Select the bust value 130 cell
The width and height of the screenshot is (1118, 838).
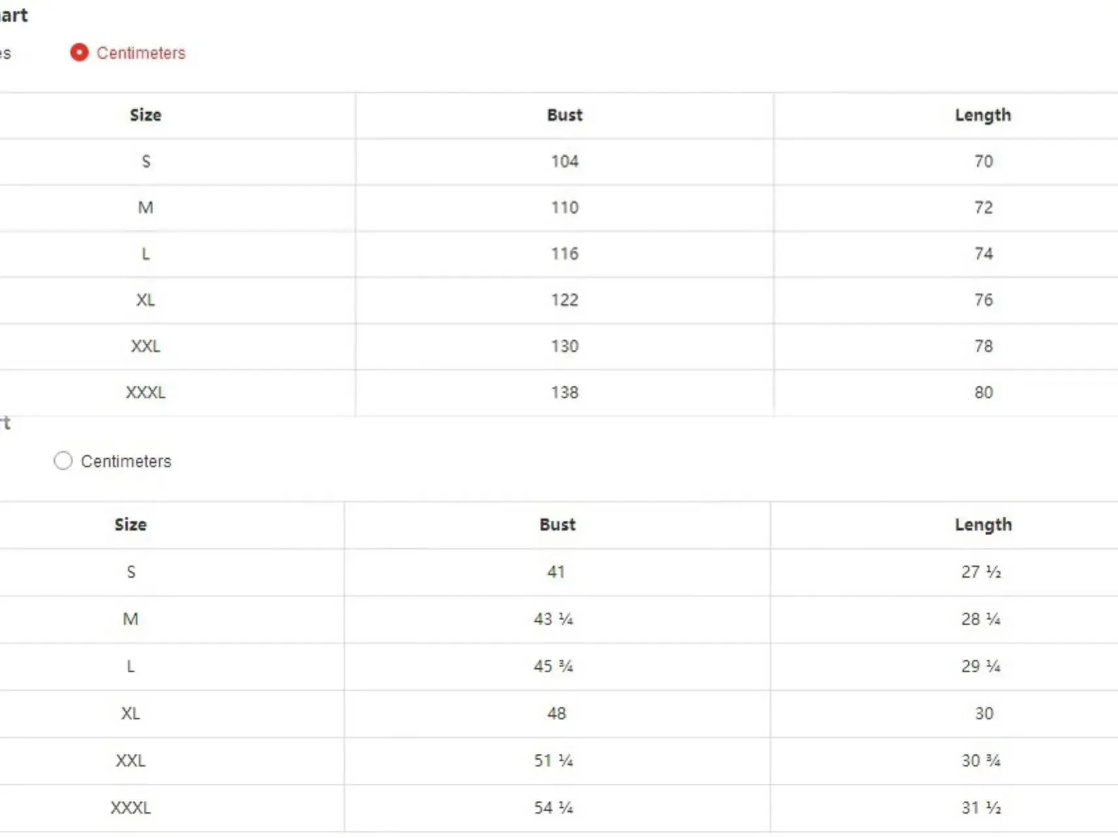click(564, 347)
